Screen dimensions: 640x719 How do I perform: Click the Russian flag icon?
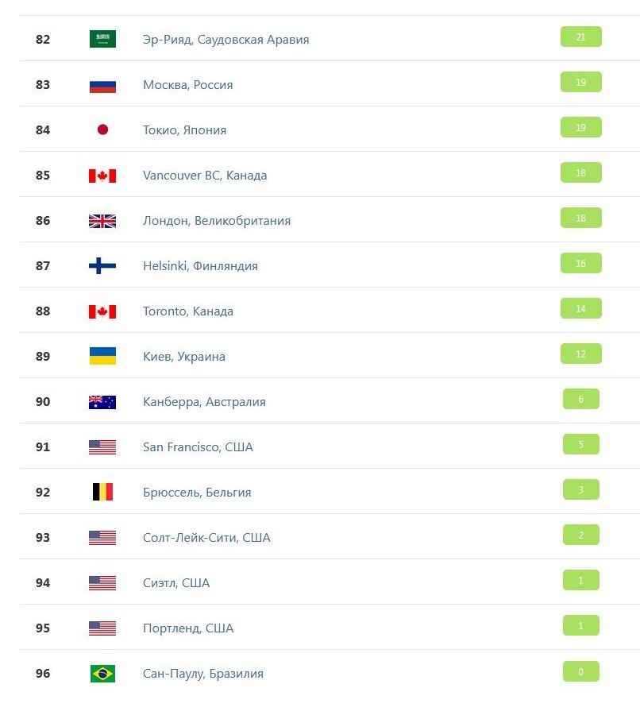point(102,85)
